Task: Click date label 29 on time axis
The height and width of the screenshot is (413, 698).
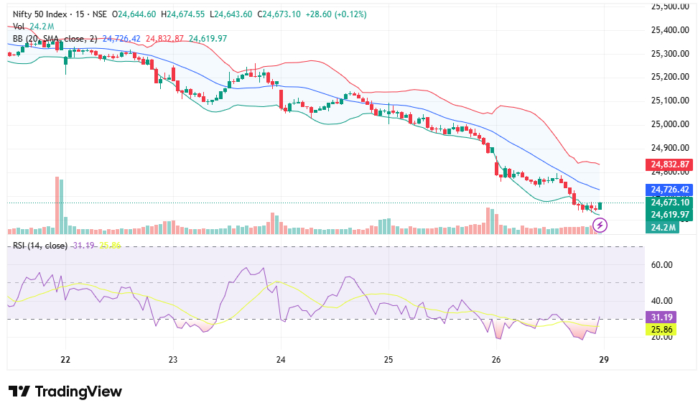Action: point(604,360)
